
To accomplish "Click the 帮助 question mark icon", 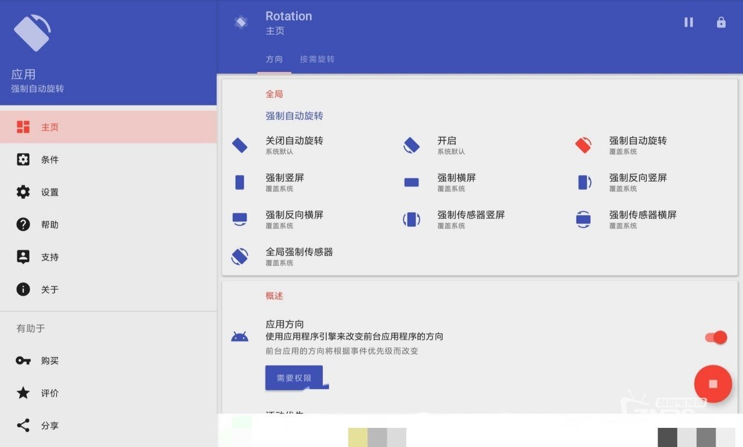I will point(23,224).
